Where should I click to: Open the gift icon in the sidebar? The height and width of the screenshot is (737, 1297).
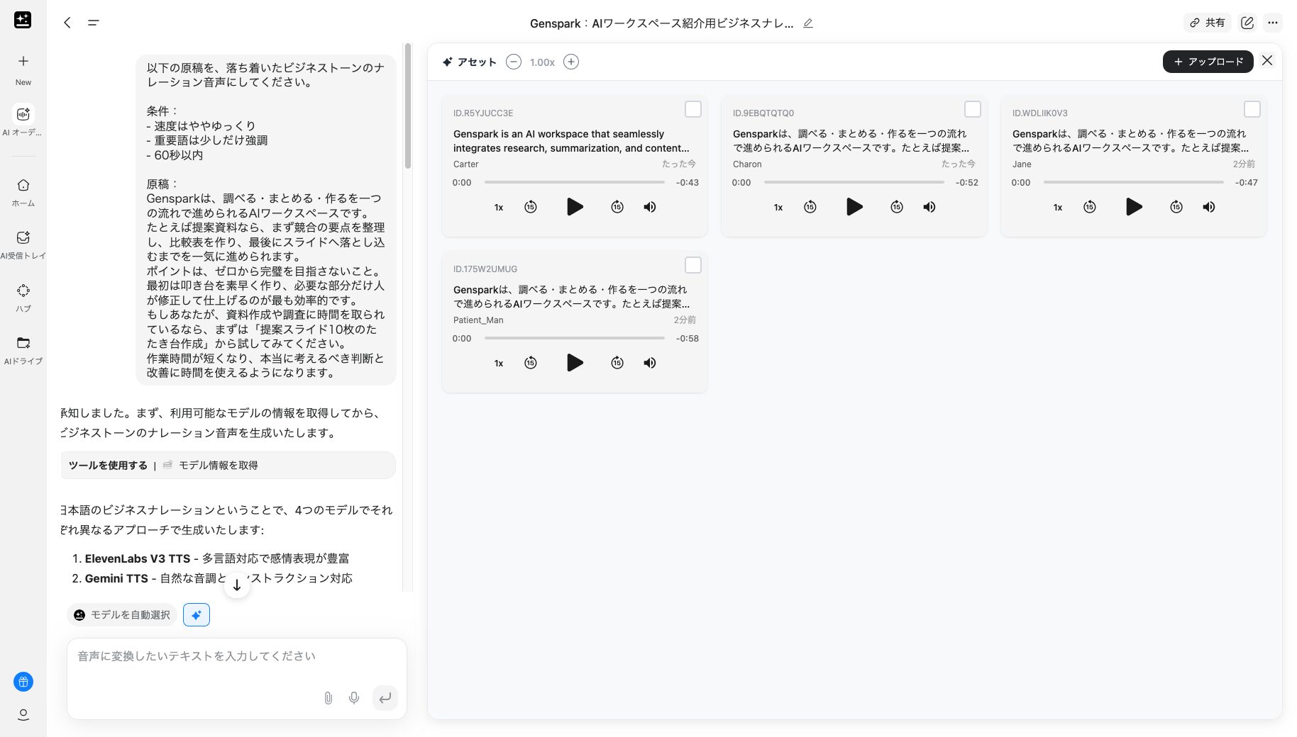click(x=23, y=682)
